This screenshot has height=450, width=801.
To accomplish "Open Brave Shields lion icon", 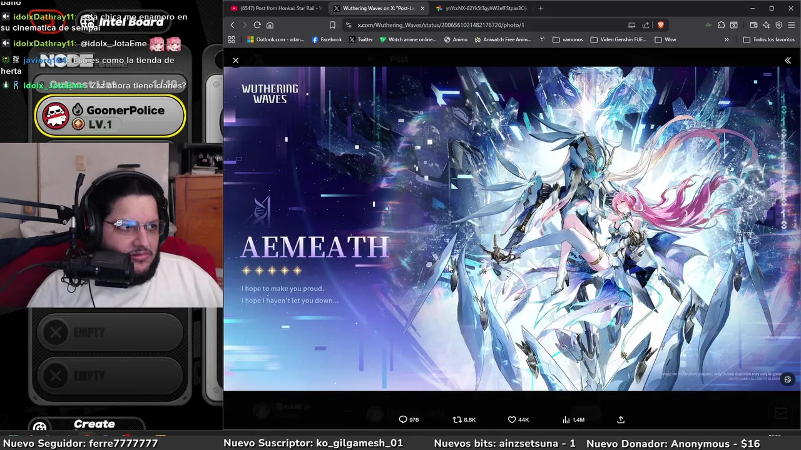I will point(660,25).
